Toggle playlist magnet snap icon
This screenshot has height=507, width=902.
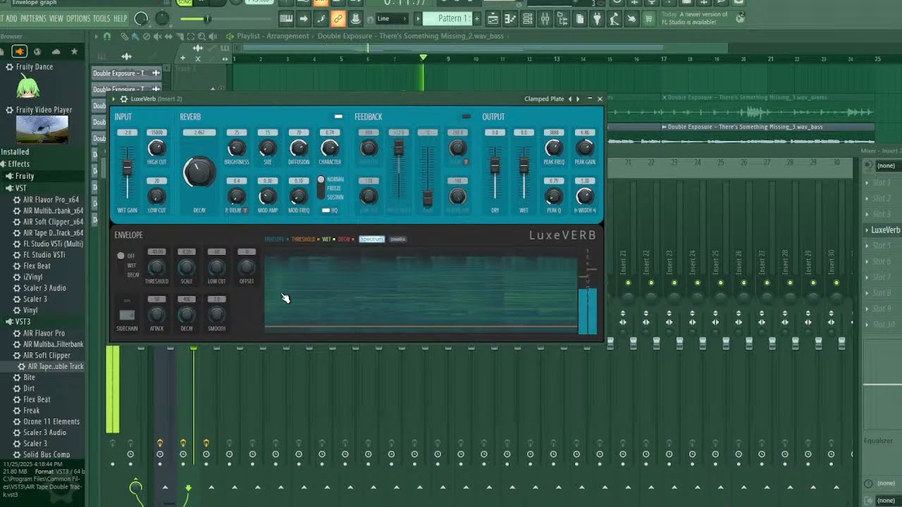(x=107, y=37)
